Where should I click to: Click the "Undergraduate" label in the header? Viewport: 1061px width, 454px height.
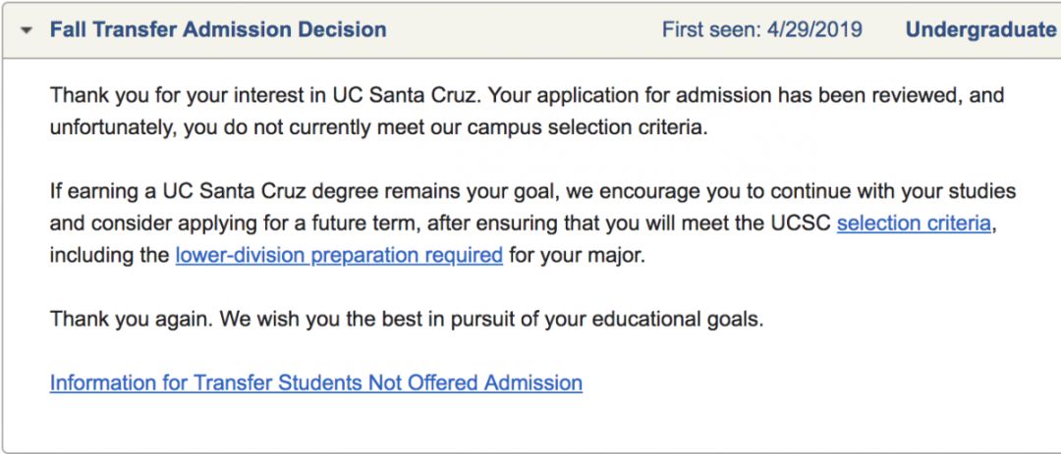coord(980,29)
